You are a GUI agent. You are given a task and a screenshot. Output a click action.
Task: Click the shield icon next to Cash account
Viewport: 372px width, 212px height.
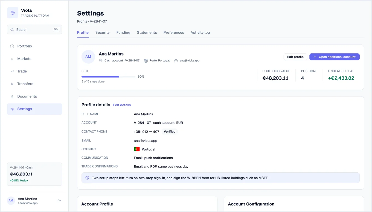pos(101,61)
